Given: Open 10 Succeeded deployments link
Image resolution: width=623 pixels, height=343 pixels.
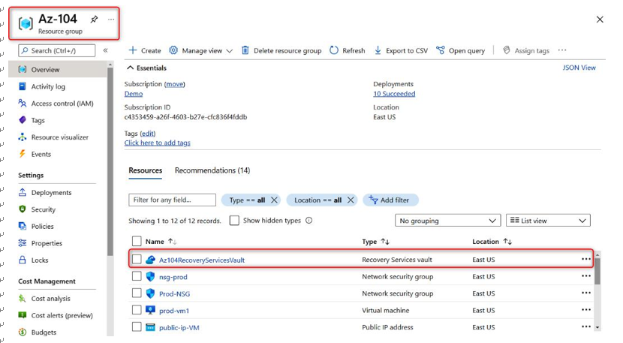Looking at the screenshot, I should [394, 94].
